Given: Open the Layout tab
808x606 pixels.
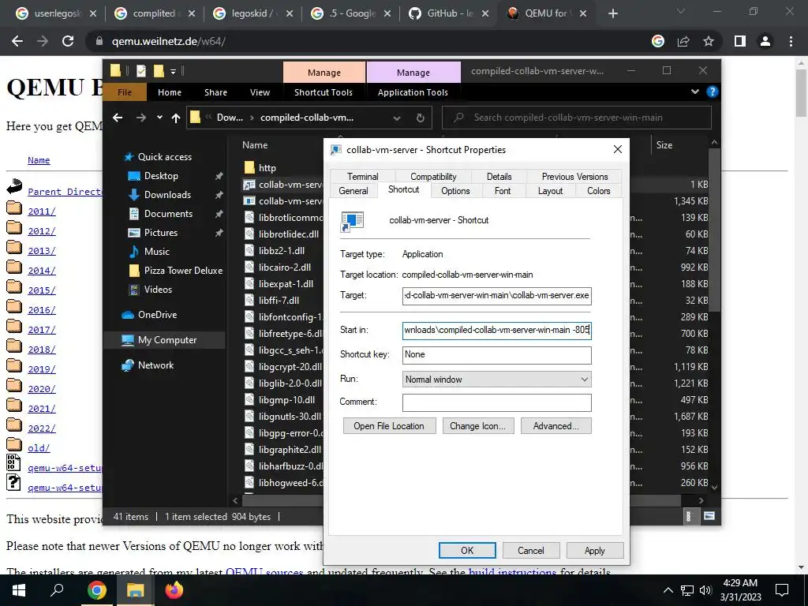Looking at the screenshot, I should point(550,191).
